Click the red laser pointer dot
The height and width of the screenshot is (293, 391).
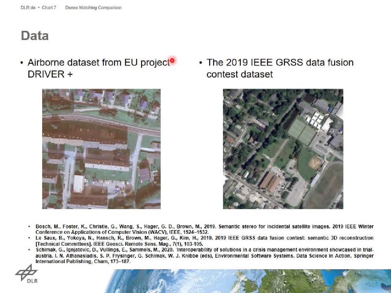(172, 60)
